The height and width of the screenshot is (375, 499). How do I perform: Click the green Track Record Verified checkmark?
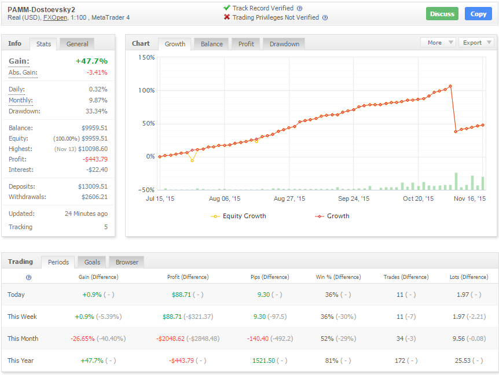point(227,8)
